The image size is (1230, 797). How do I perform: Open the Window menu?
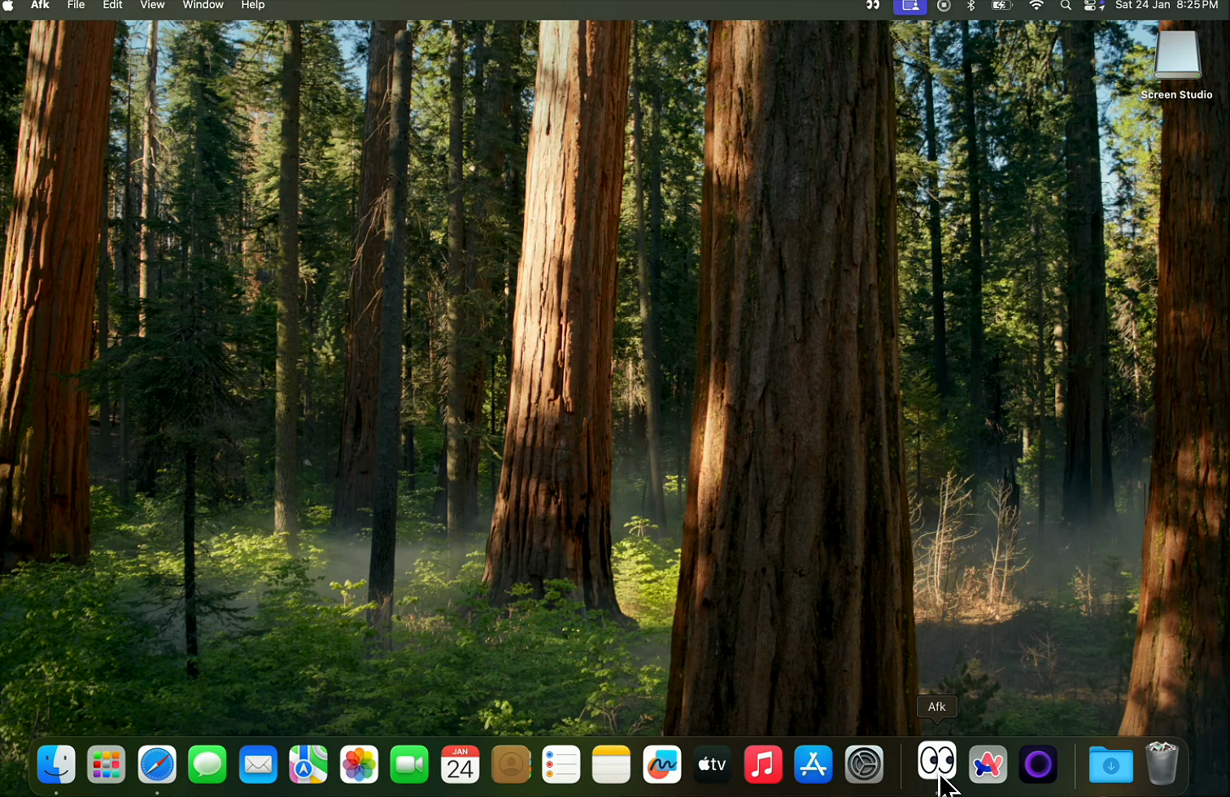[203, 6]
